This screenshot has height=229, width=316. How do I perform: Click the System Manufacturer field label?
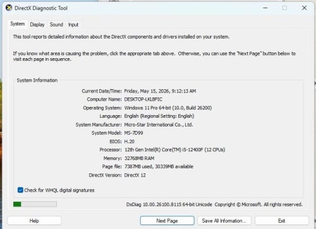point(99,125)
